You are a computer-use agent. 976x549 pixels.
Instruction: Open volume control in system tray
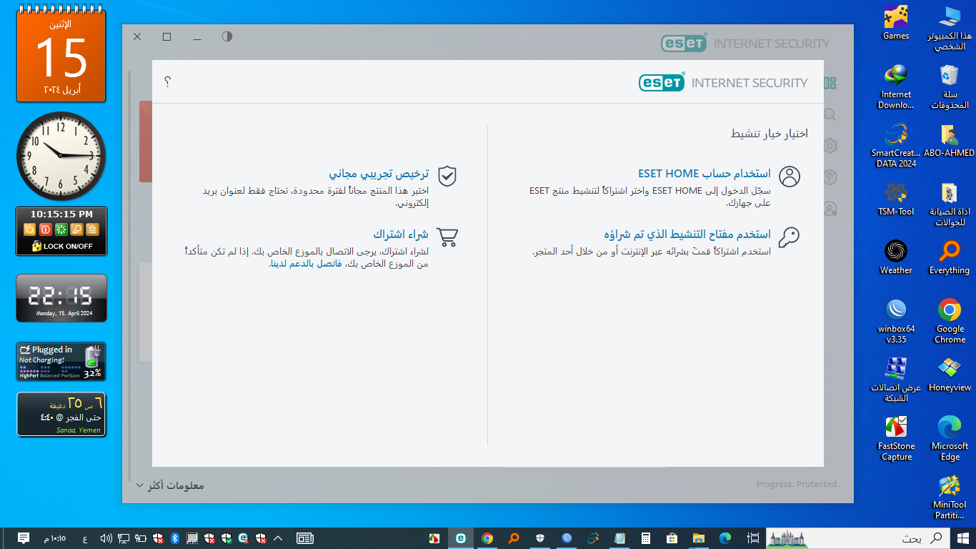[106, 538]
